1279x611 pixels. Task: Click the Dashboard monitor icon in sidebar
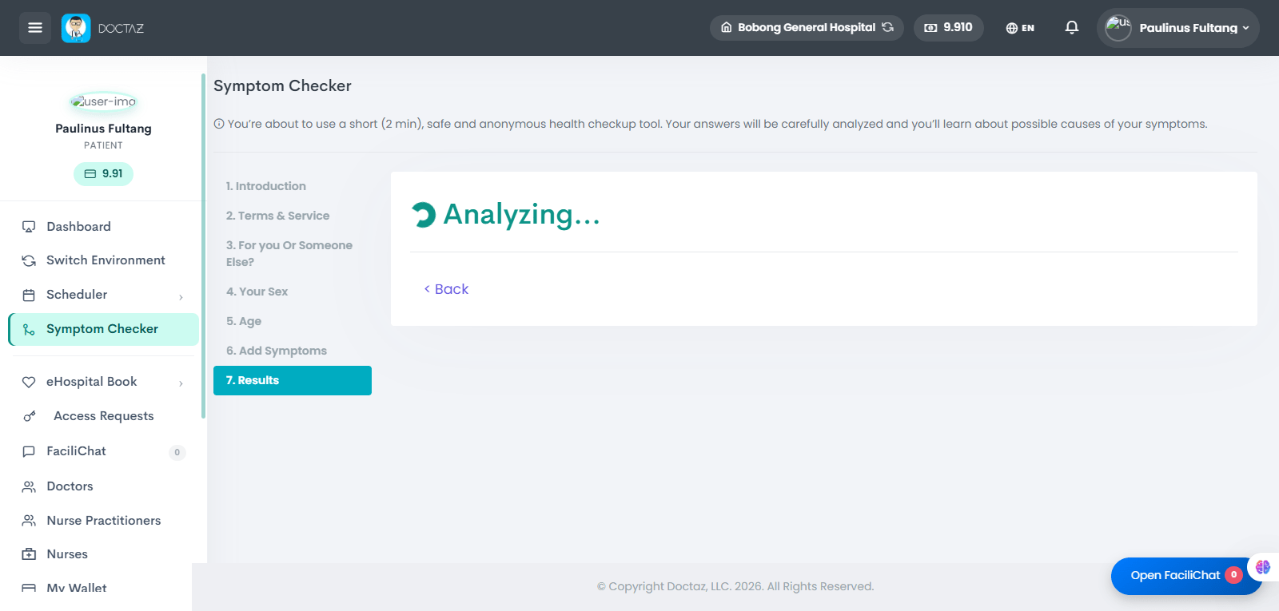pos(29,227)
